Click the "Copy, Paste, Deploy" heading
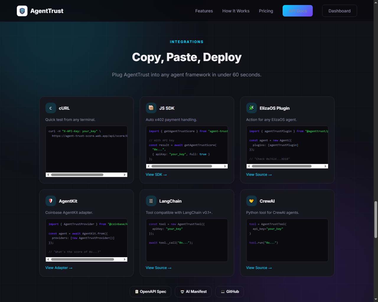 pyautogui.click(x=187, y=57)
